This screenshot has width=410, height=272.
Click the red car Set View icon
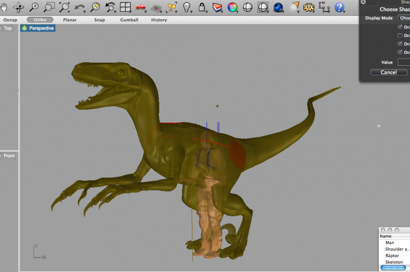(140, 7)
